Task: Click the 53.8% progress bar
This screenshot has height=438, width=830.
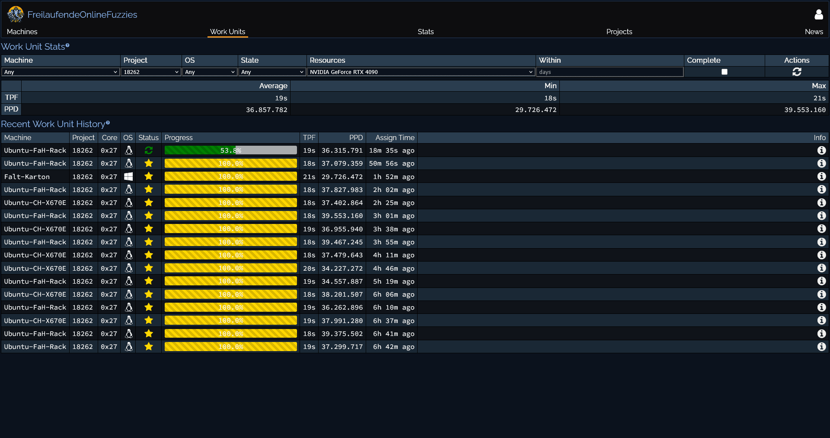Action: (231, 150)
